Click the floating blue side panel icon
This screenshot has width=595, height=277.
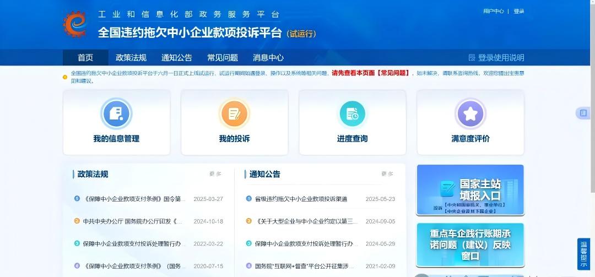pyautogui.click(x=582, y=113)
